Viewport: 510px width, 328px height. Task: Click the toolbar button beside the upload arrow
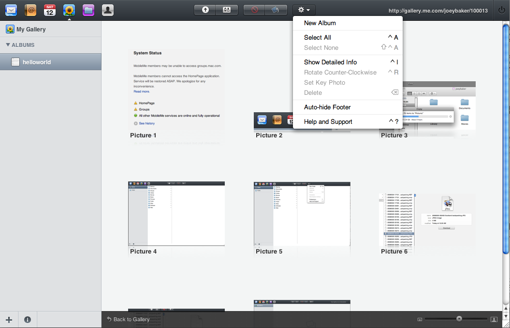pyautogui.click(x=226, y=10)
